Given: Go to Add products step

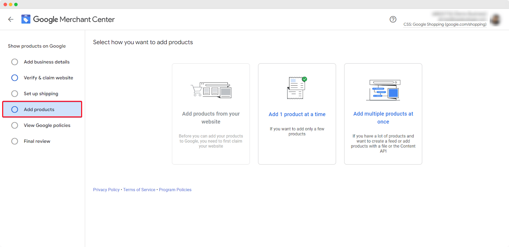Looking at the screenshot, I should click(x=42, y=109).
